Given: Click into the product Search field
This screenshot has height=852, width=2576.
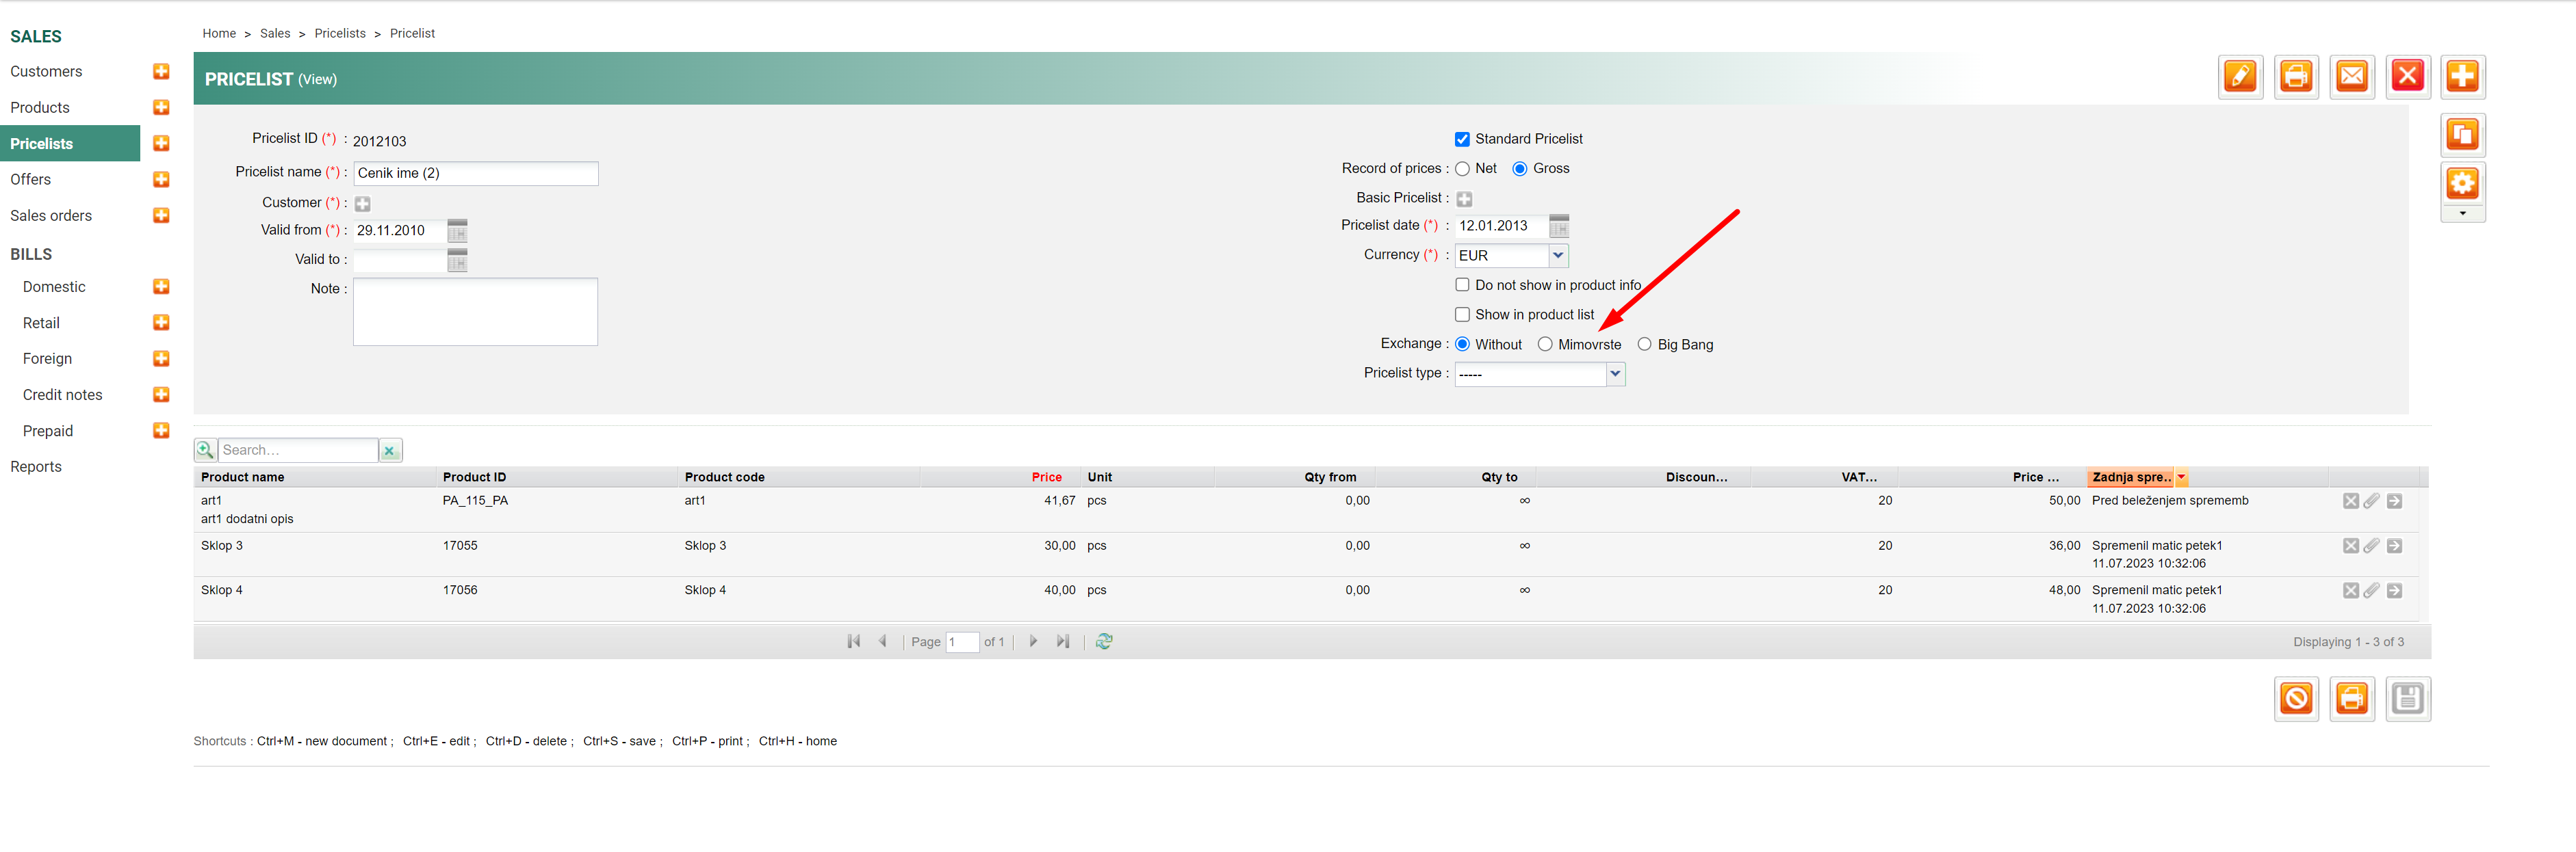Looking at the screenshot, I should 297,451.
